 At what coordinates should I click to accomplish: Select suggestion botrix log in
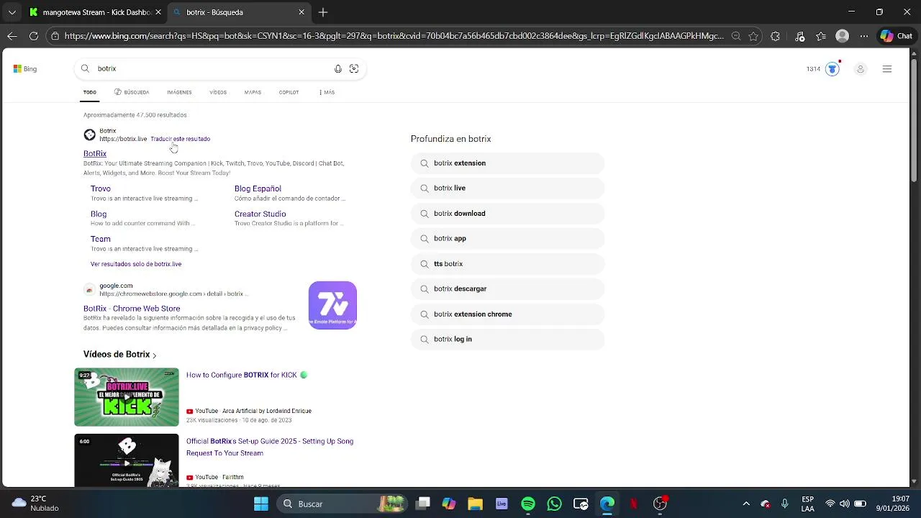point(507,340)
